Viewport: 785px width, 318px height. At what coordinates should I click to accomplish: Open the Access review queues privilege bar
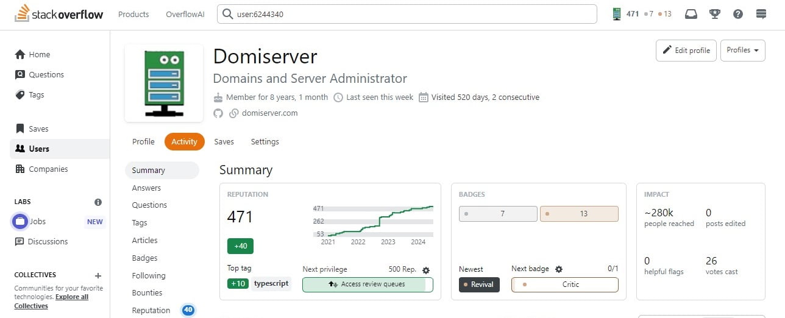pos(368,284)
